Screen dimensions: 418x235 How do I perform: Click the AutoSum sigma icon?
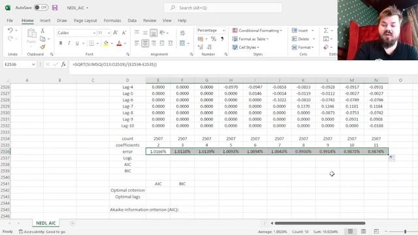coord(326,31)
